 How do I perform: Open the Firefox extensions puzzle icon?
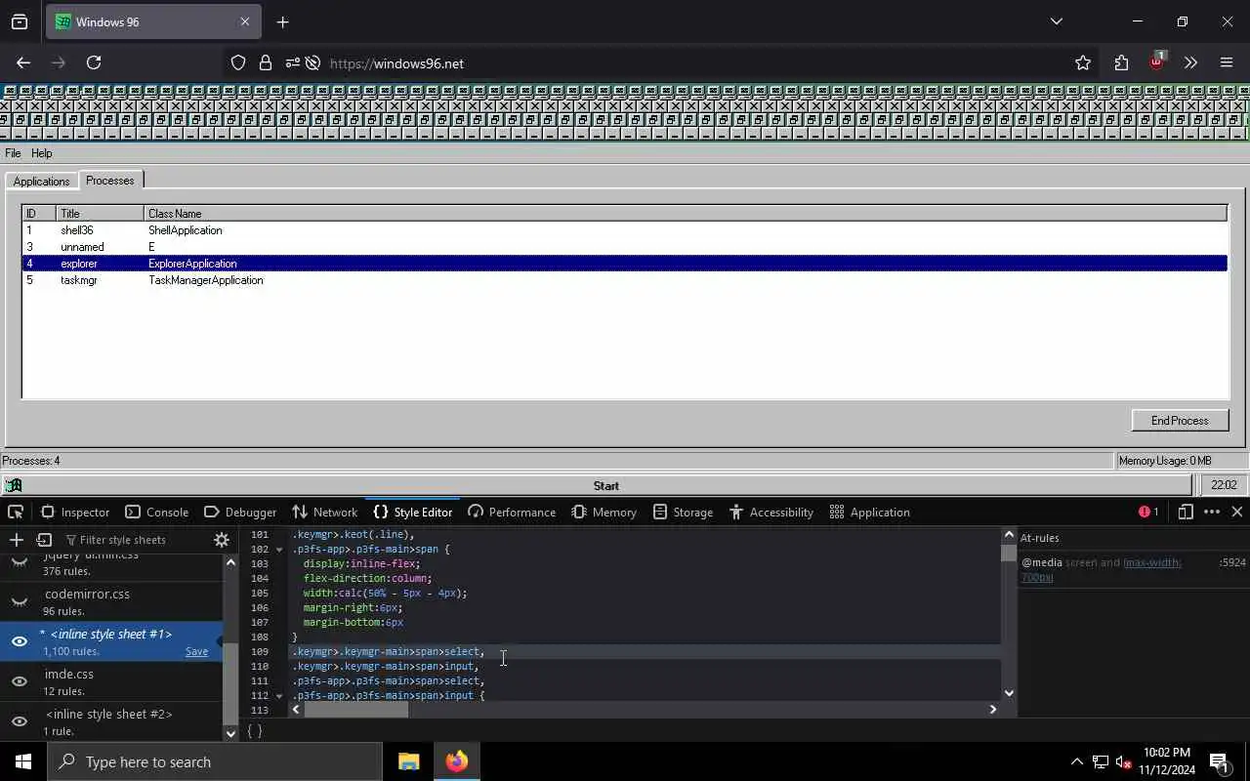pos(1121,62)
